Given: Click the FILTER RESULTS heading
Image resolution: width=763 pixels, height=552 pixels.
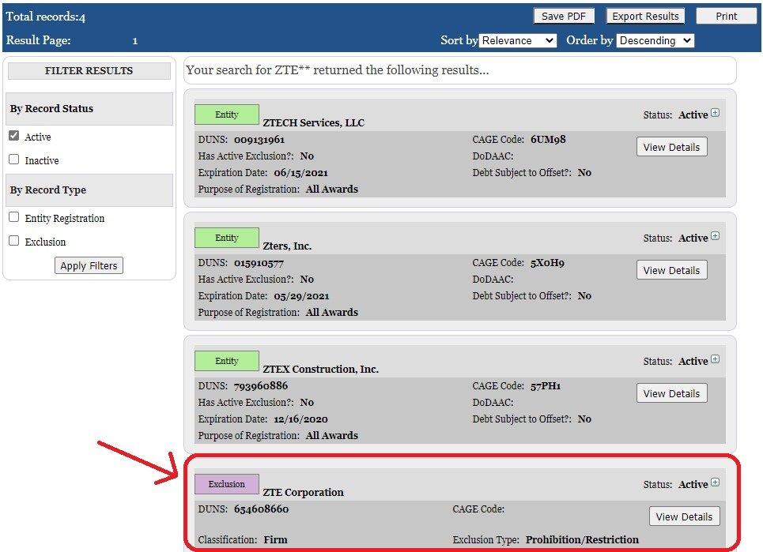Looking at the screenshot, I should point(89,71).
